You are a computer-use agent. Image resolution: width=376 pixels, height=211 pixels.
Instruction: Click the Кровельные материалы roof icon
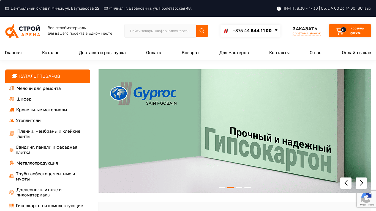click(12, 110)
